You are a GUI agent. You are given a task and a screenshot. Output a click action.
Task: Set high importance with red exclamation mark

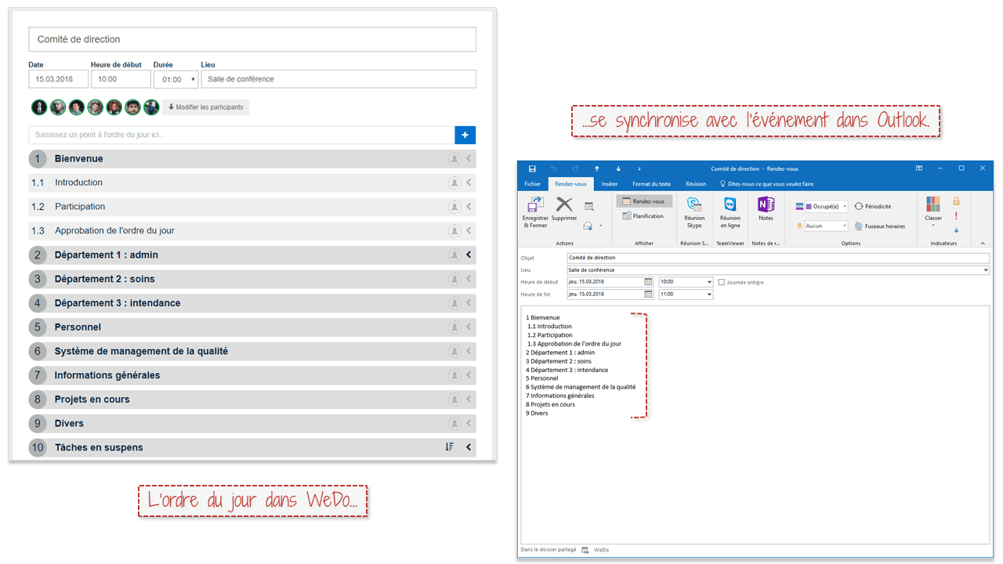pos(956,215)
